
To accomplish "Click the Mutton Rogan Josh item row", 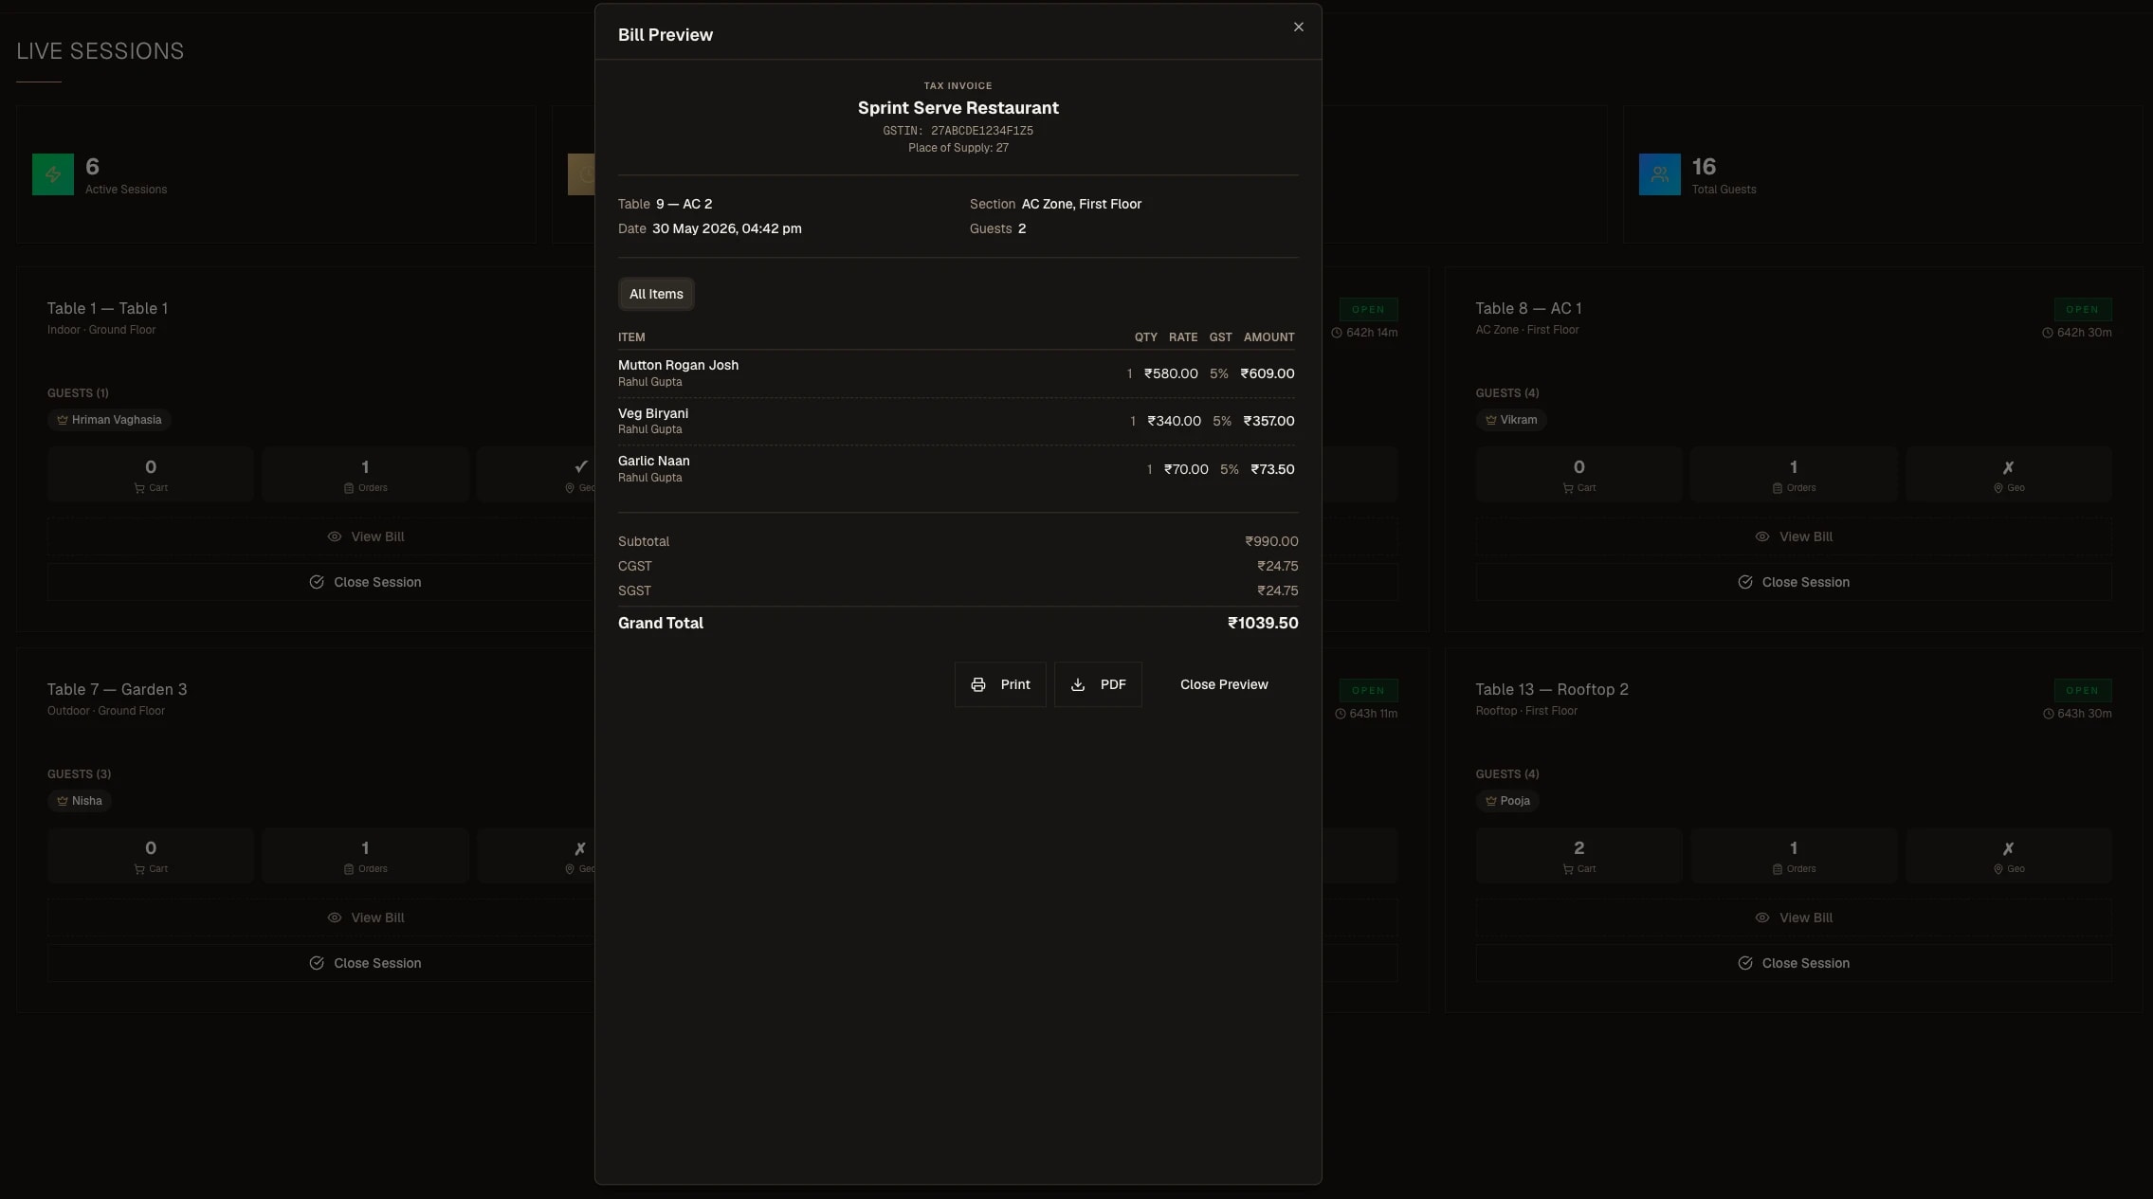I will tap(958, 373).
